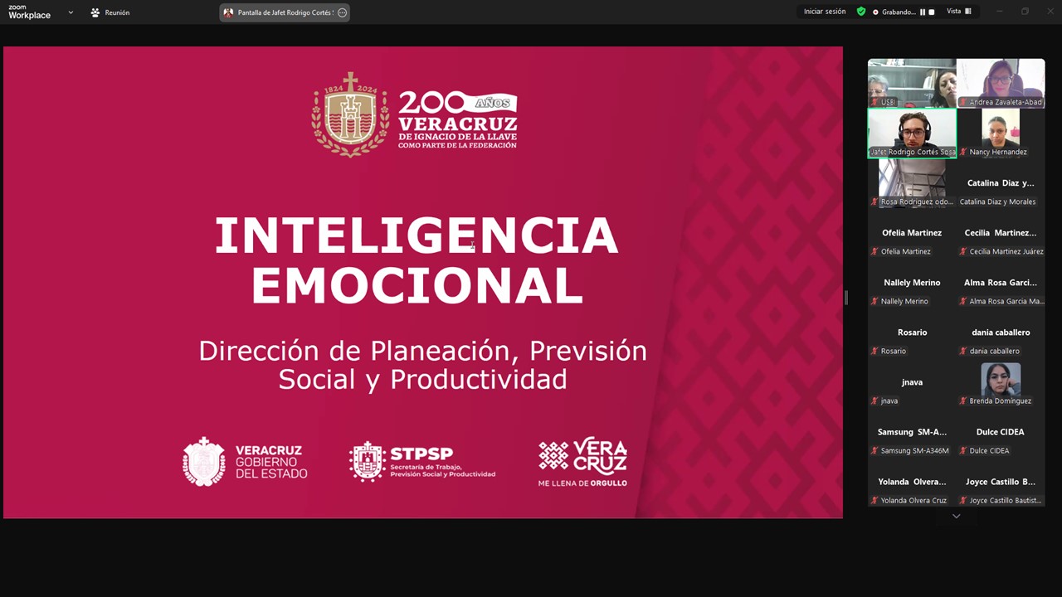Click muted mic icon beside Dulce CIDEA

(964, 451)
